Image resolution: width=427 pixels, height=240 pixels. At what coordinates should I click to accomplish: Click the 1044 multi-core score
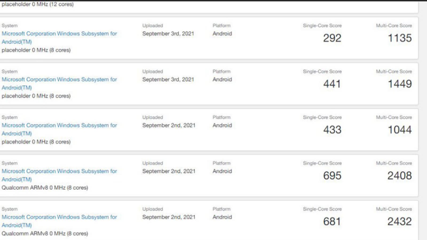[400, 130]
